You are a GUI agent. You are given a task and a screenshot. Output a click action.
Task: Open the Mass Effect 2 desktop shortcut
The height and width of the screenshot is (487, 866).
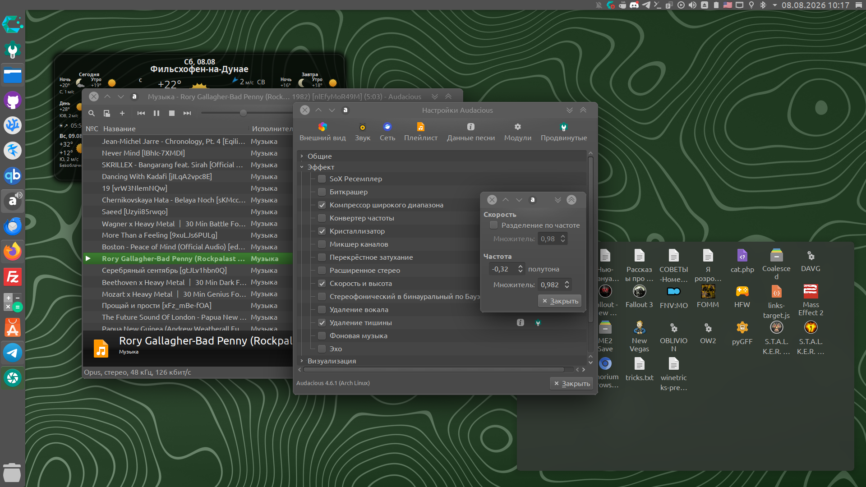811,300
